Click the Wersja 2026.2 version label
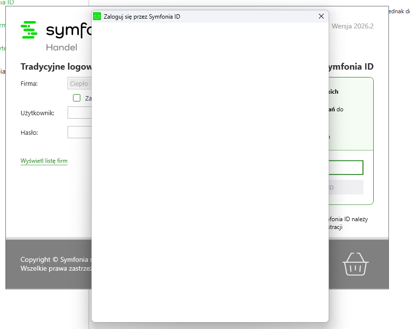Screen dimensions: 410x329 point(352,26)
